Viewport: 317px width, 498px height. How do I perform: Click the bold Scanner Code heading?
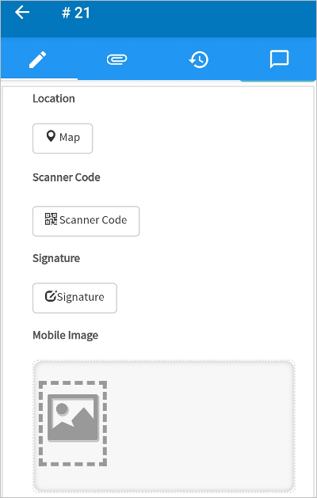pos(67,177)
